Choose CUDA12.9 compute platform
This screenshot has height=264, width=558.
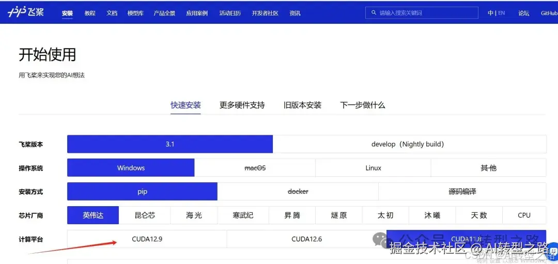pos(147,239)
